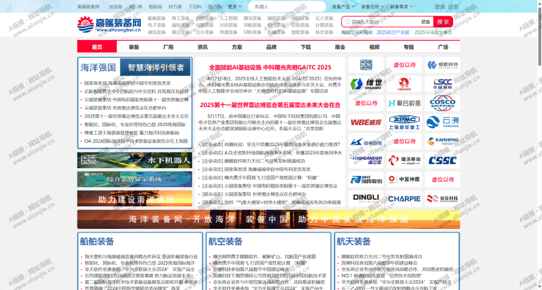Open the 助力建设海洋强国 banner
Screen dimensions: 542x290
click(x=134, y=199)
